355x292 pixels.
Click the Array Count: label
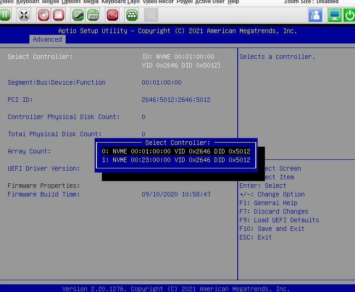click(x=29, y=151)
